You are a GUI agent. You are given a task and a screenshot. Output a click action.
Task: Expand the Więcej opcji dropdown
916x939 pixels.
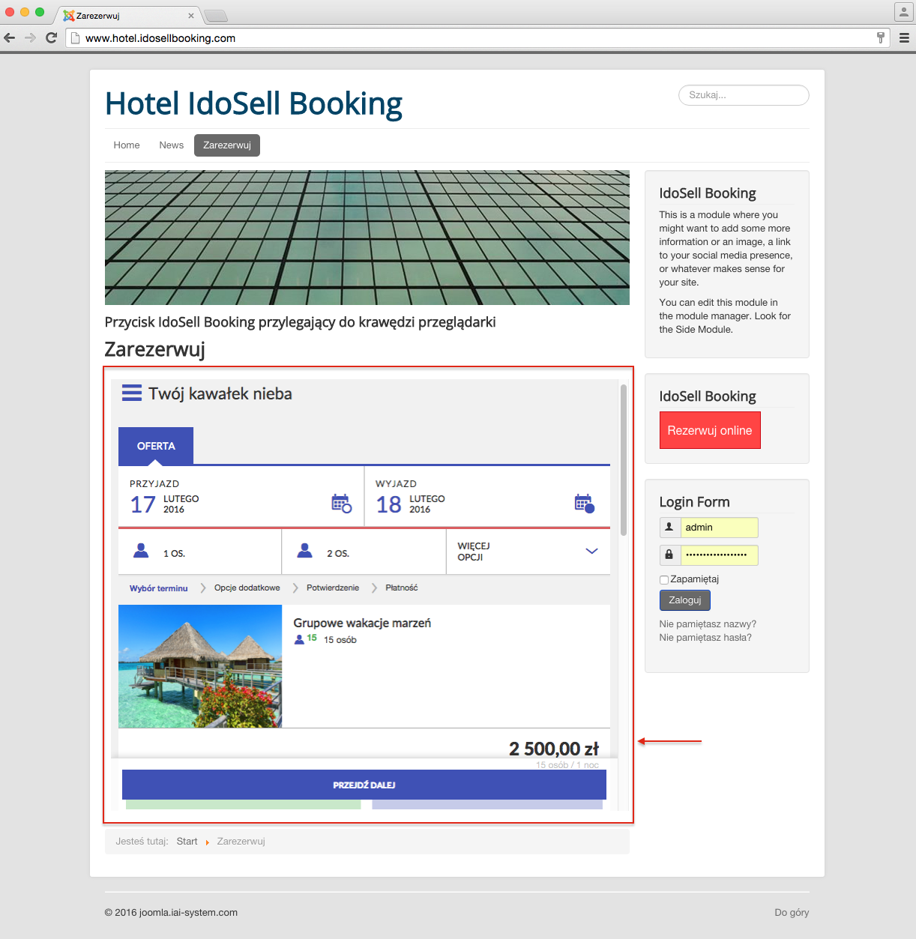coord(528,552)
